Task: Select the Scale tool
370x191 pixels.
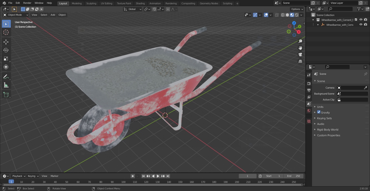Action: click(6, 59)
